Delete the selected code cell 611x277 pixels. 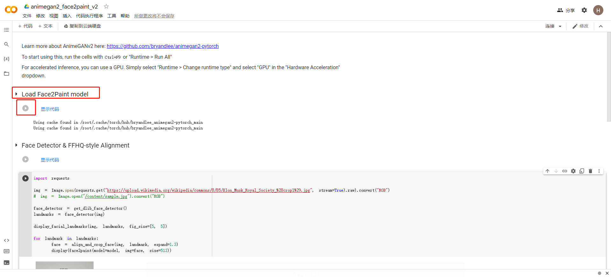point(590,171)
